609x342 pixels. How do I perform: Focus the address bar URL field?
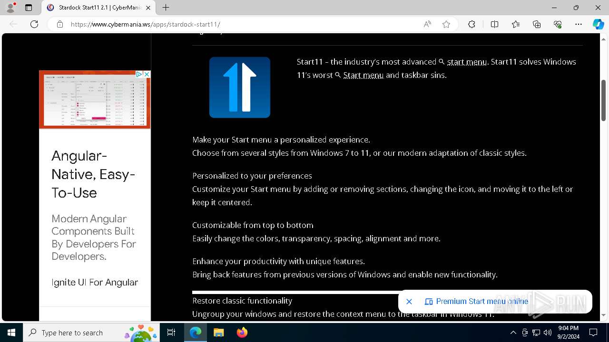(243, 24)
